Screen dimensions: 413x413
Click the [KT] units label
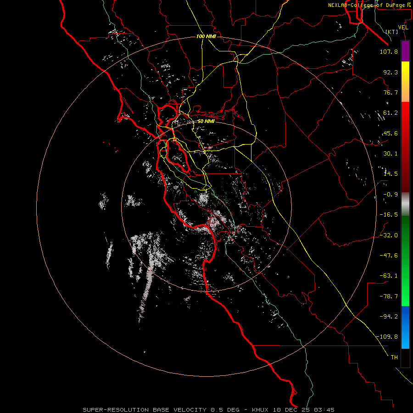point(392,32)
